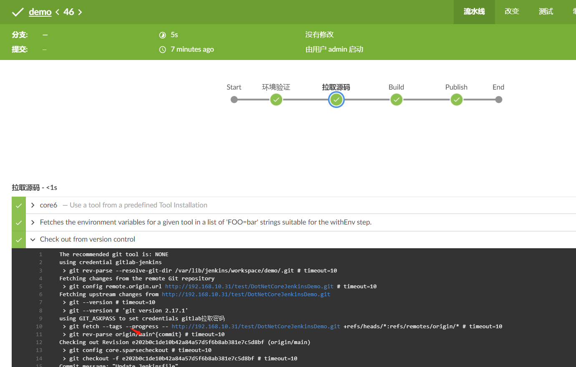Open the git fetch --tags repository link
The image size is (576, 367).
tap(256, 327)
